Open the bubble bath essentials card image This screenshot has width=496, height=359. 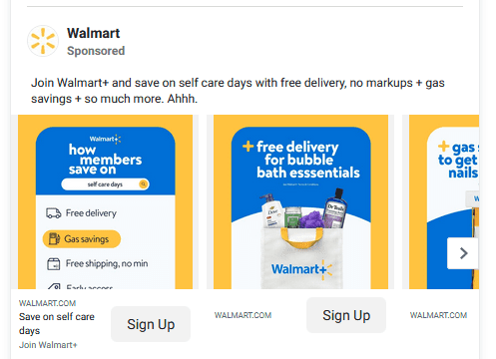tap(300, 201)
